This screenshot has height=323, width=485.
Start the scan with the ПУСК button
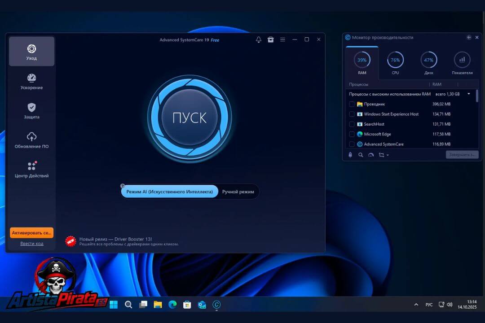pos(190,118)
